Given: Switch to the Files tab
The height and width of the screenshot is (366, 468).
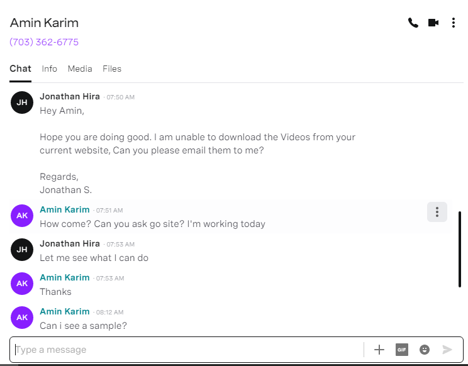Looking at the screenshot, I should click(x=112, y=69).
